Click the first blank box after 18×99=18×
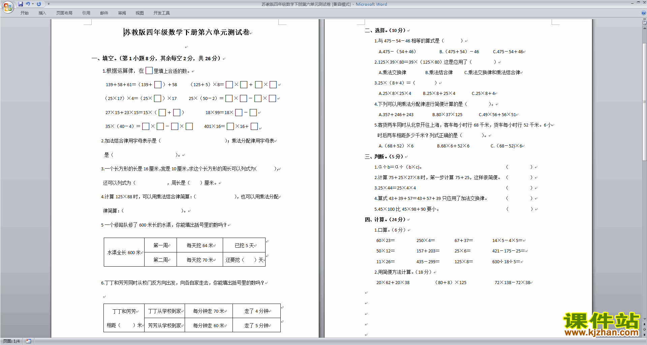 [x=239, y=112]
